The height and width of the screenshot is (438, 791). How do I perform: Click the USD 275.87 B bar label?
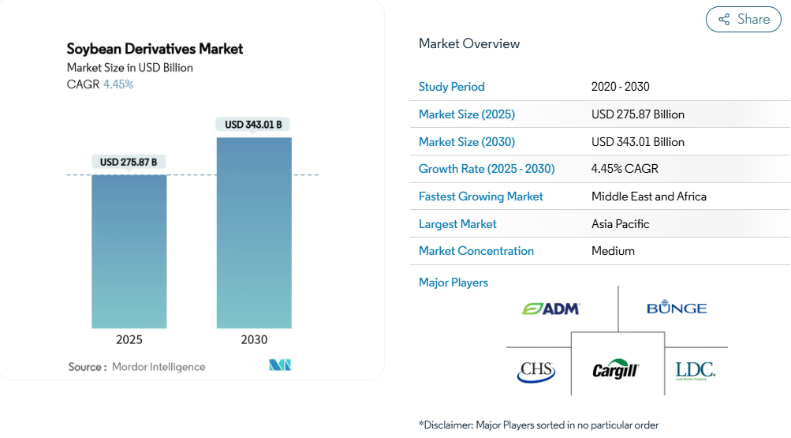click(129, 163)
